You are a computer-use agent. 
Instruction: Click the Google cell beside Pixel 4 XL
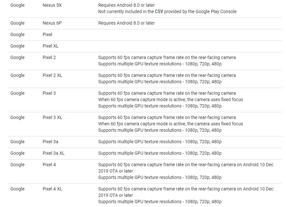tap(18, 189)
